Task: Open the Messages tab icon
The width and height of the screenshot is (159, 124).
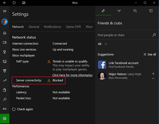Action: pyautogui.click(x=135, y=11)
